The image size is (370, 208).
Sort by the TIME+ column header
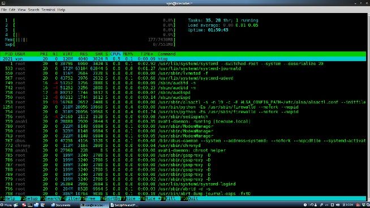tap(147, 54)
